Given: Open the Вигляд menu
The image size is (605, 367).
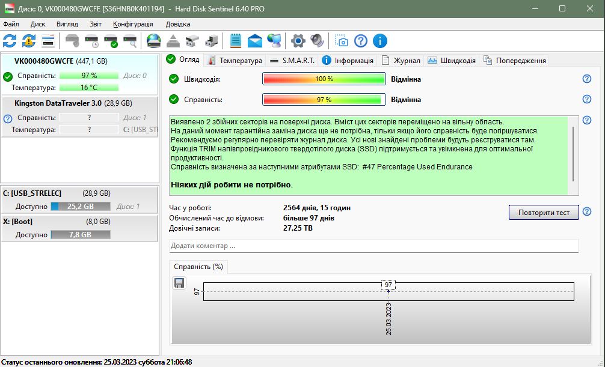Looking at the screenshot, I should point(67,24).
